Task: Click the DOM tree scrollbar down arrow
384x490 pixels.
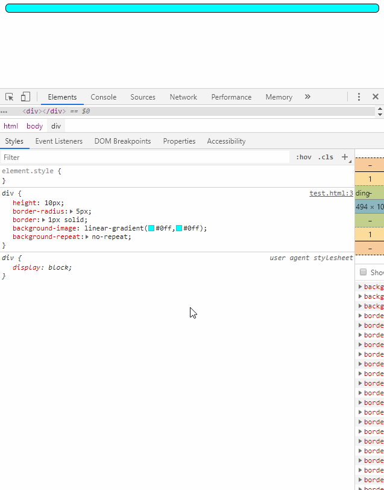Action: 380,115
